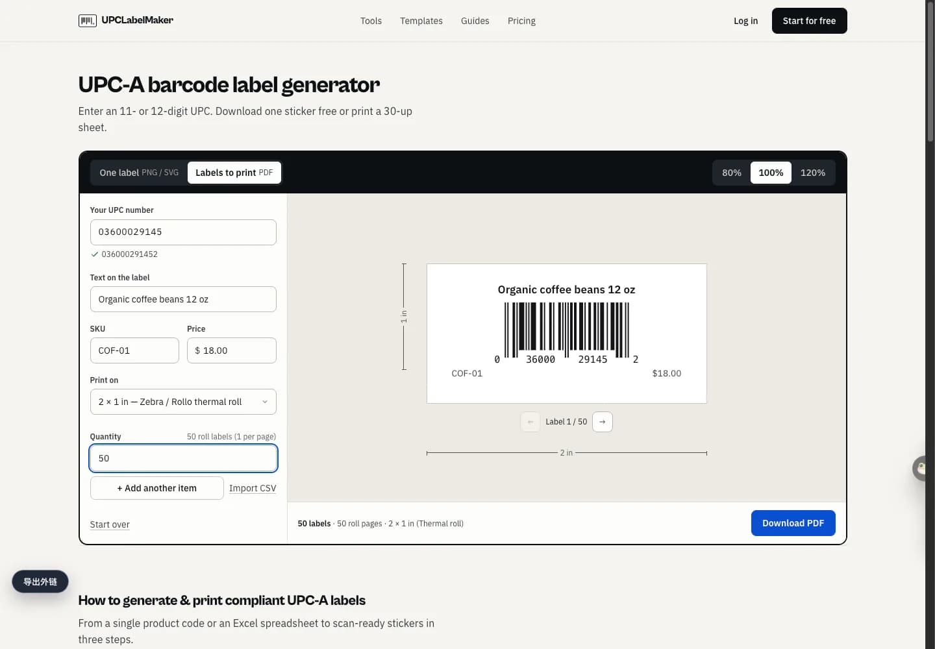Screen dimensions: 935x649
Task: Select Labels to print PDF mode
Action: (234, 173)
